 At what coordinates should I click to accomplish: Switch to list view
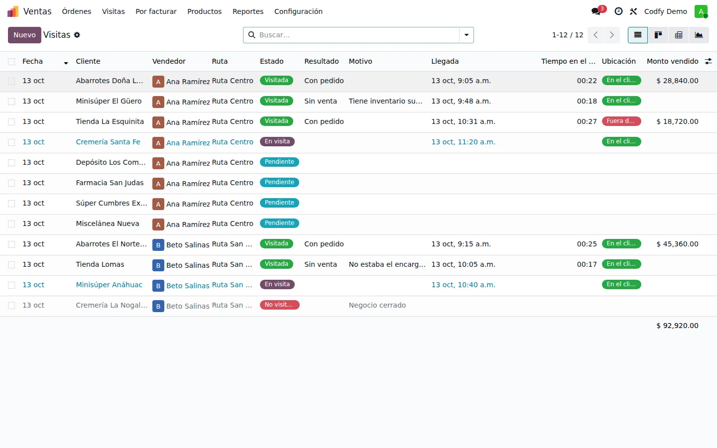(x=638, y=35)
